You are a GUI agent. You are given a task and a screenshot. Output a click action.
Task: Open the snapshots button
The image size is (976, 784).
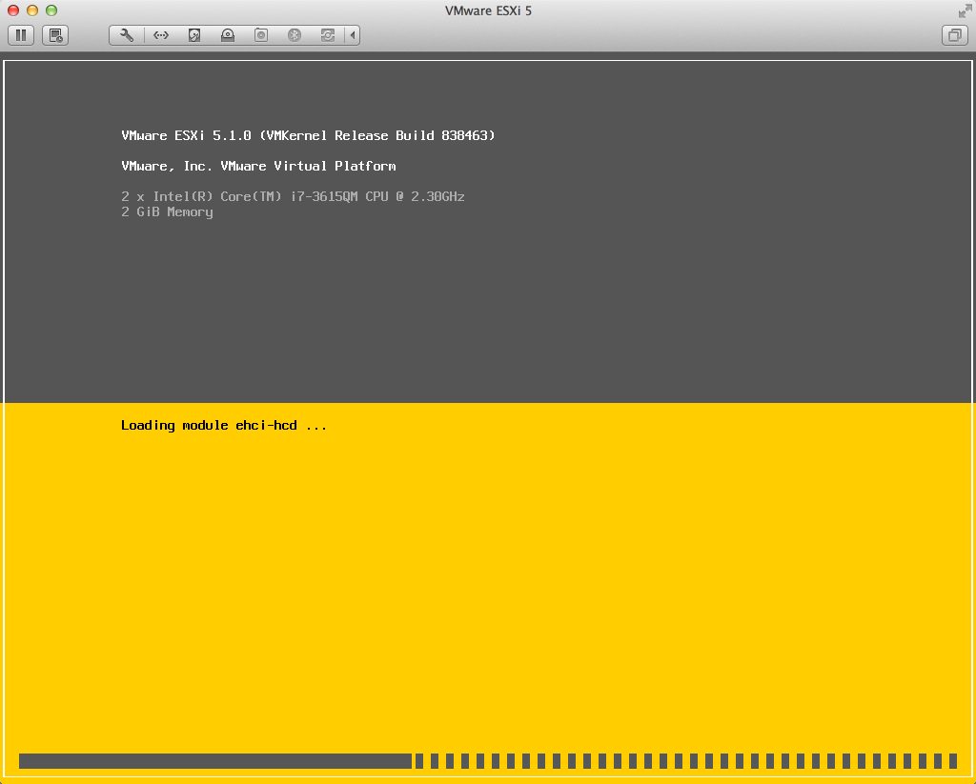(55, 35)
